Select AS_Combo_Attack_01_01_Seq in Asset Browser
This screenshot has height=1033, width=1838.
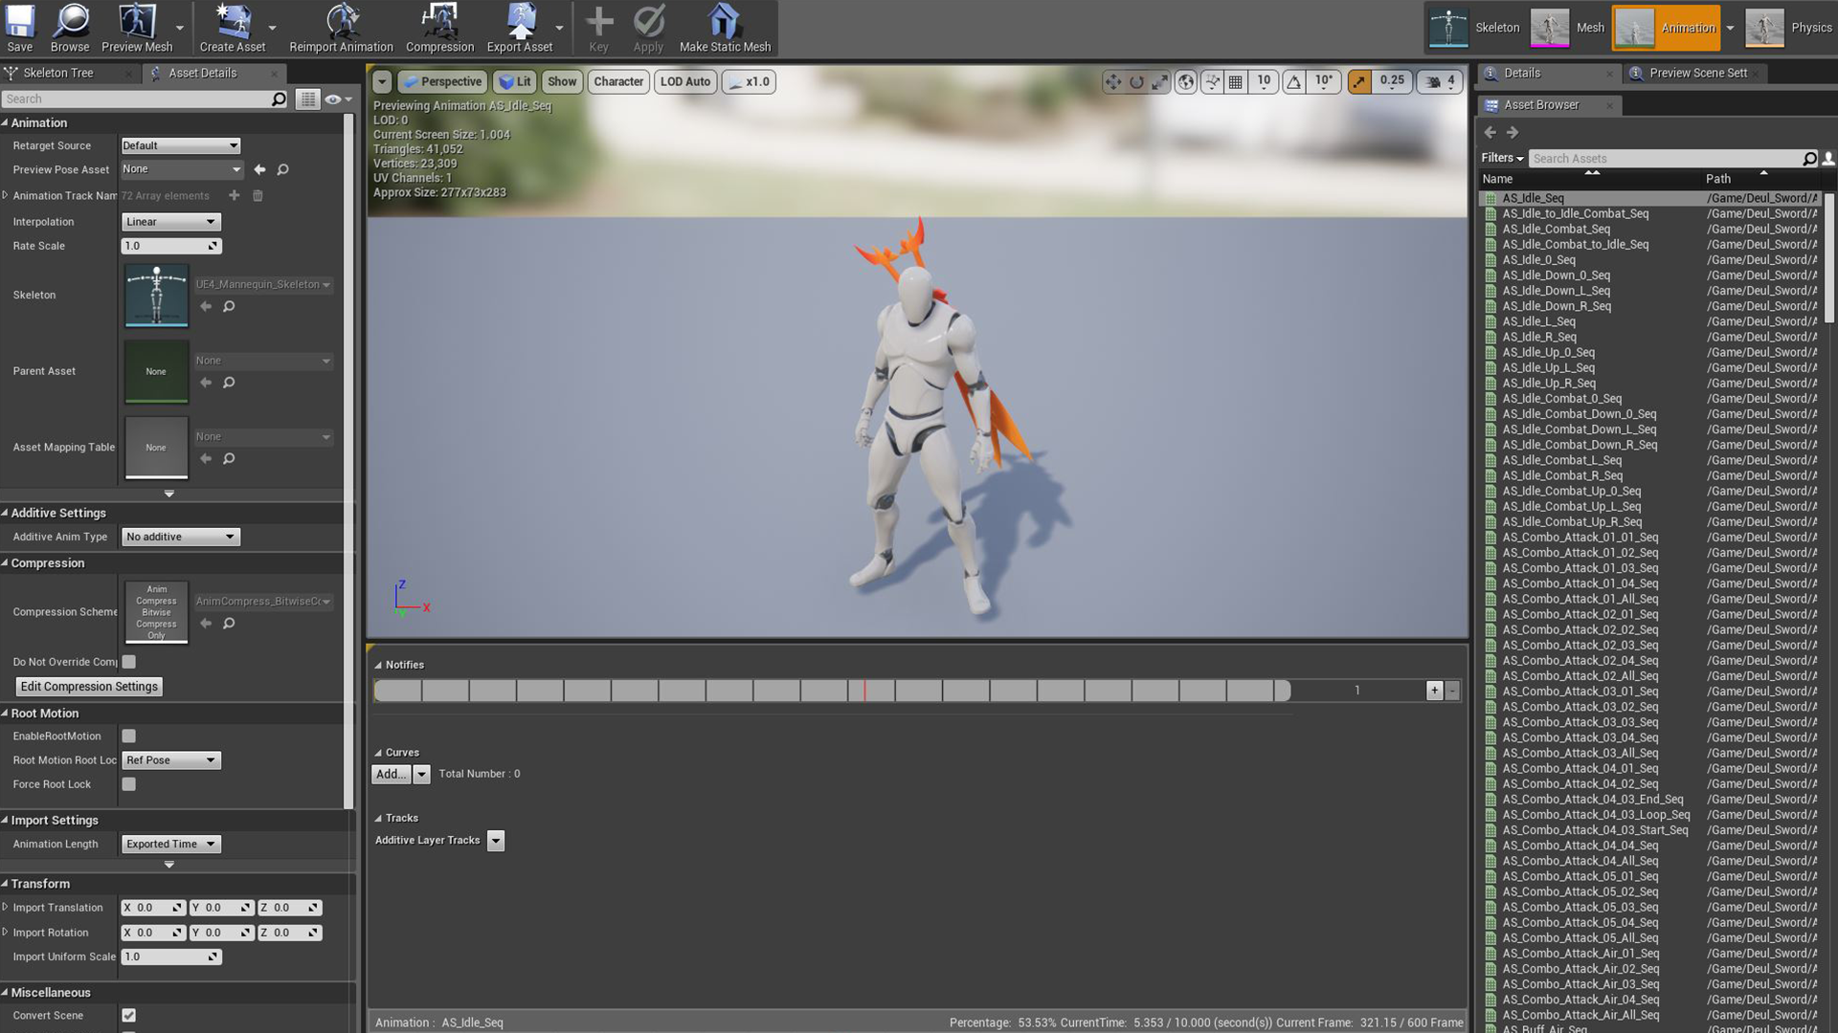pyautogui.click(x=1580, y=537)
